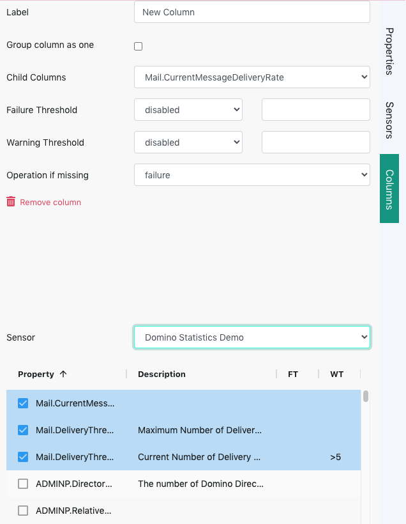The image size is (406, 524).
Task: Click the red trash icon
Action: pos(11,202)
